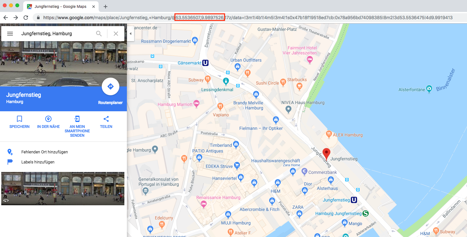
Task: Click the red Jungfernstieg location pin
Action: click(x=327, y=154)
